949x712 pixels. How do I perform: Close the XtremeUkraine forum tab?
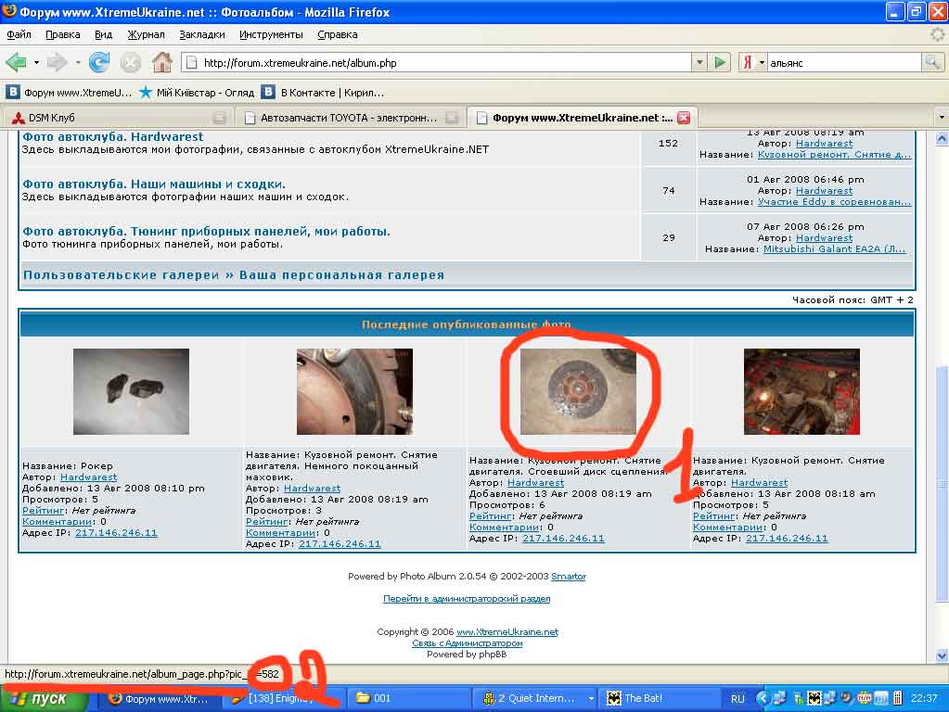[x=684, y=118]
